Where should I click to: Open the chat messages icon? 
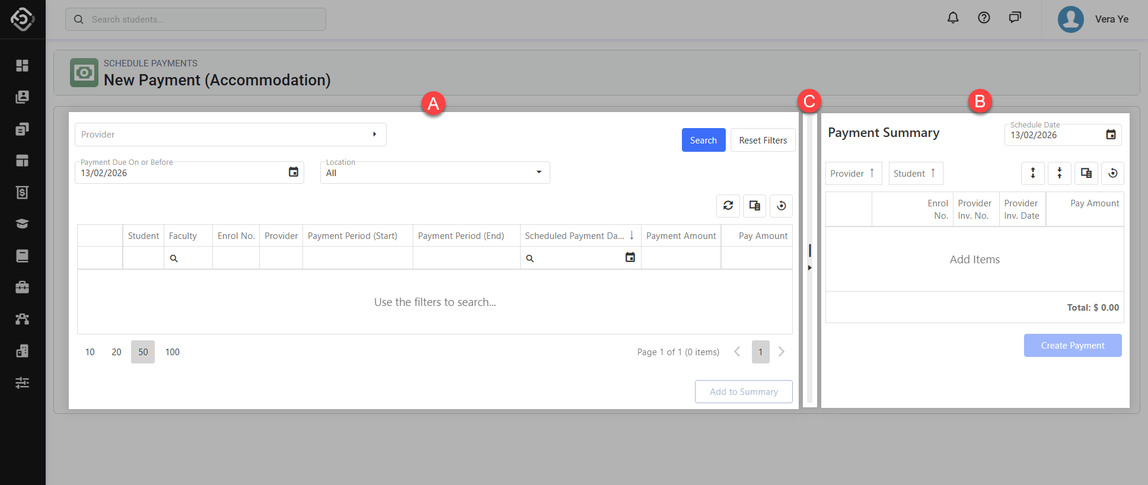point(1015,18)
